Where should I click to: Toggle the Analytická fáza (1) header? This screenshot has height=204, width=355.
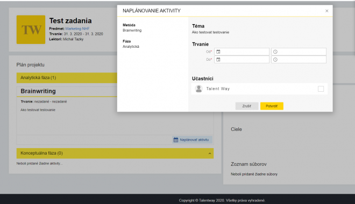coord(67,78)
